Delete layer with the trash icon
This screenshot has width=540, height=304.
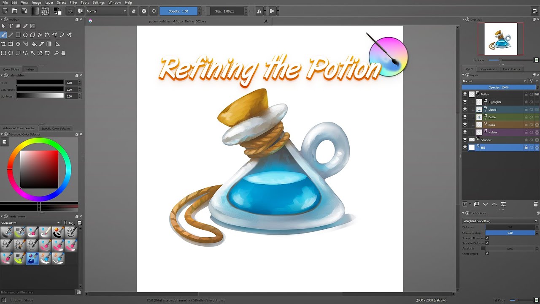[x=536, y=204]
